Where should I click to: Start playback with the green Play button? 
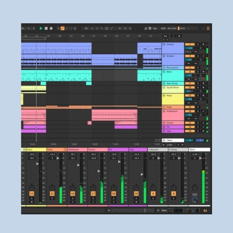pos(41,29)
